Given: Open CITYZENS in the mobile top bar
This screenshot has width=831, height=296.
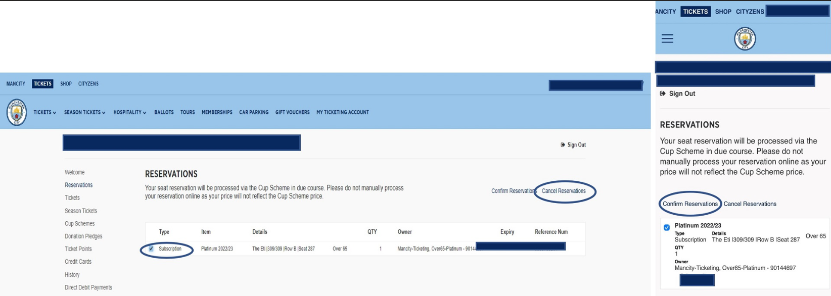Looking at the screenshot, I should [750, 12].
